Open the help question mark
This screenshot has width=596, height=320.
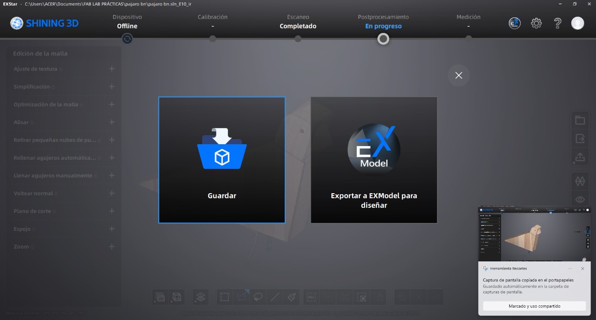click(x=557, y=23)
